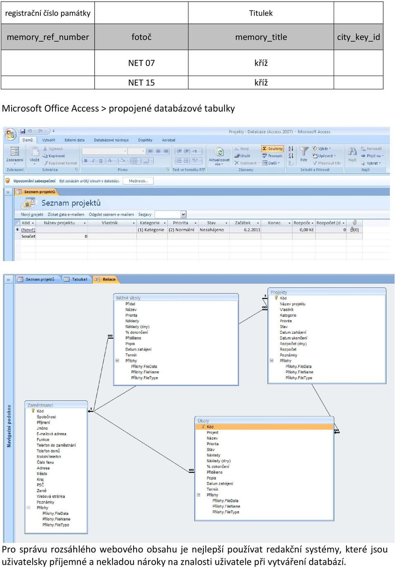Click the key icon beside Kód in Zaměstnanci
396x568 pixels.
point(33,411)
